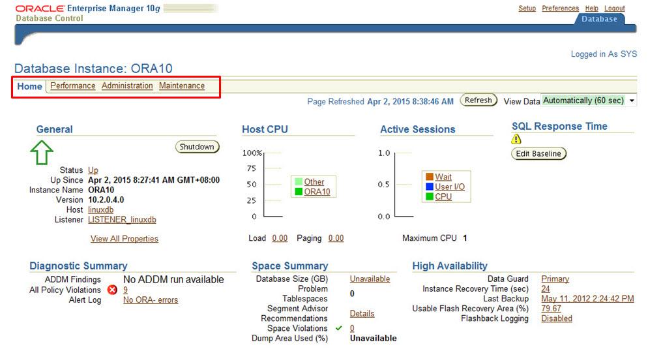Open the View All Properties link
648x353 pixels.
coord(125,239)
